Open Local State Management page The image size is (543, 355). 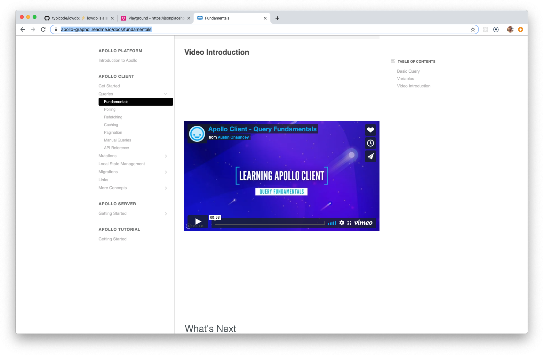(122, 164)
